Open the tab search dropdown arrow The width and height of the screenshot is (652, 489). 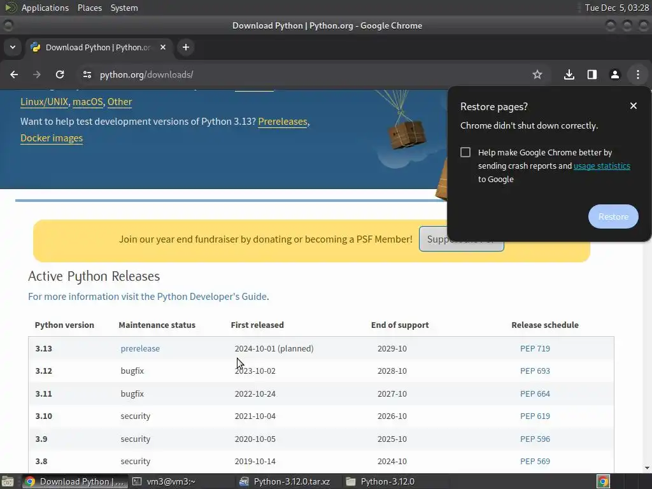point(13,47)
